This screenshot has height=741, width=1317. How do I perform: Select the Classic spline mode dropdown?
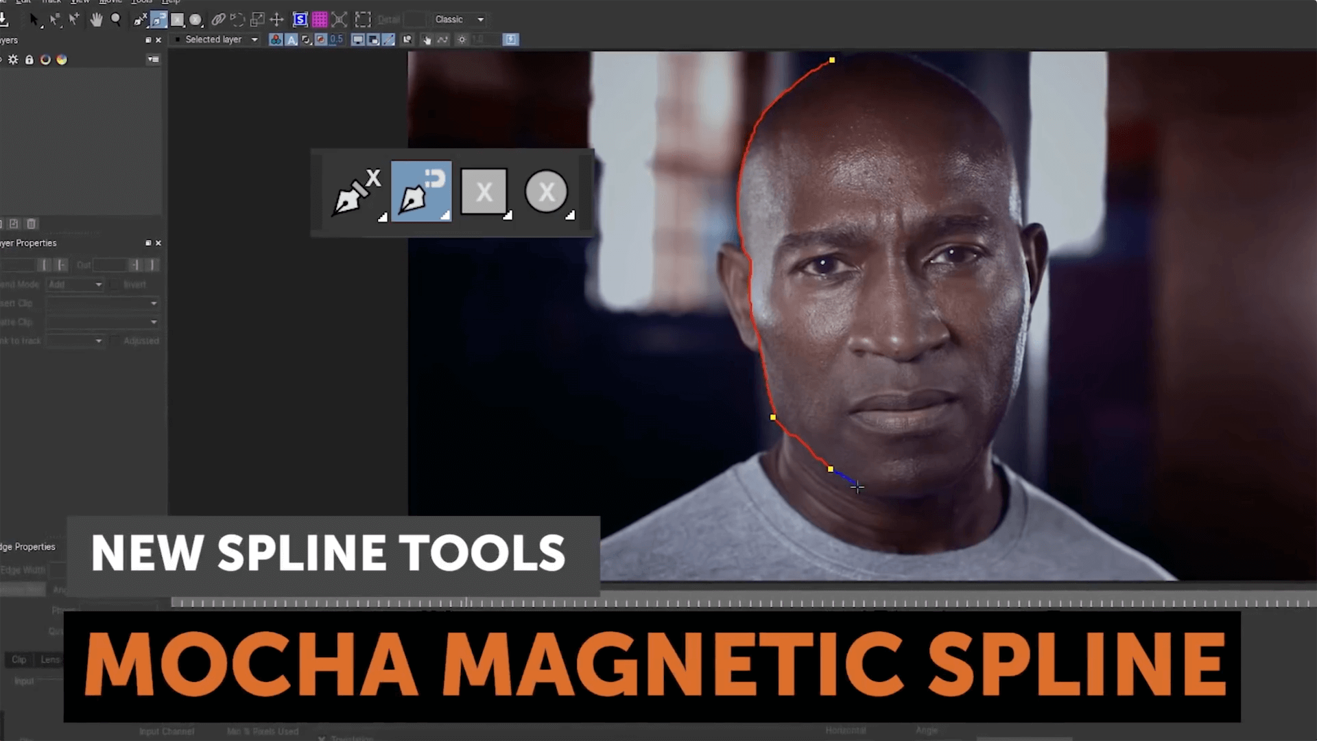[x=457, y=19]
